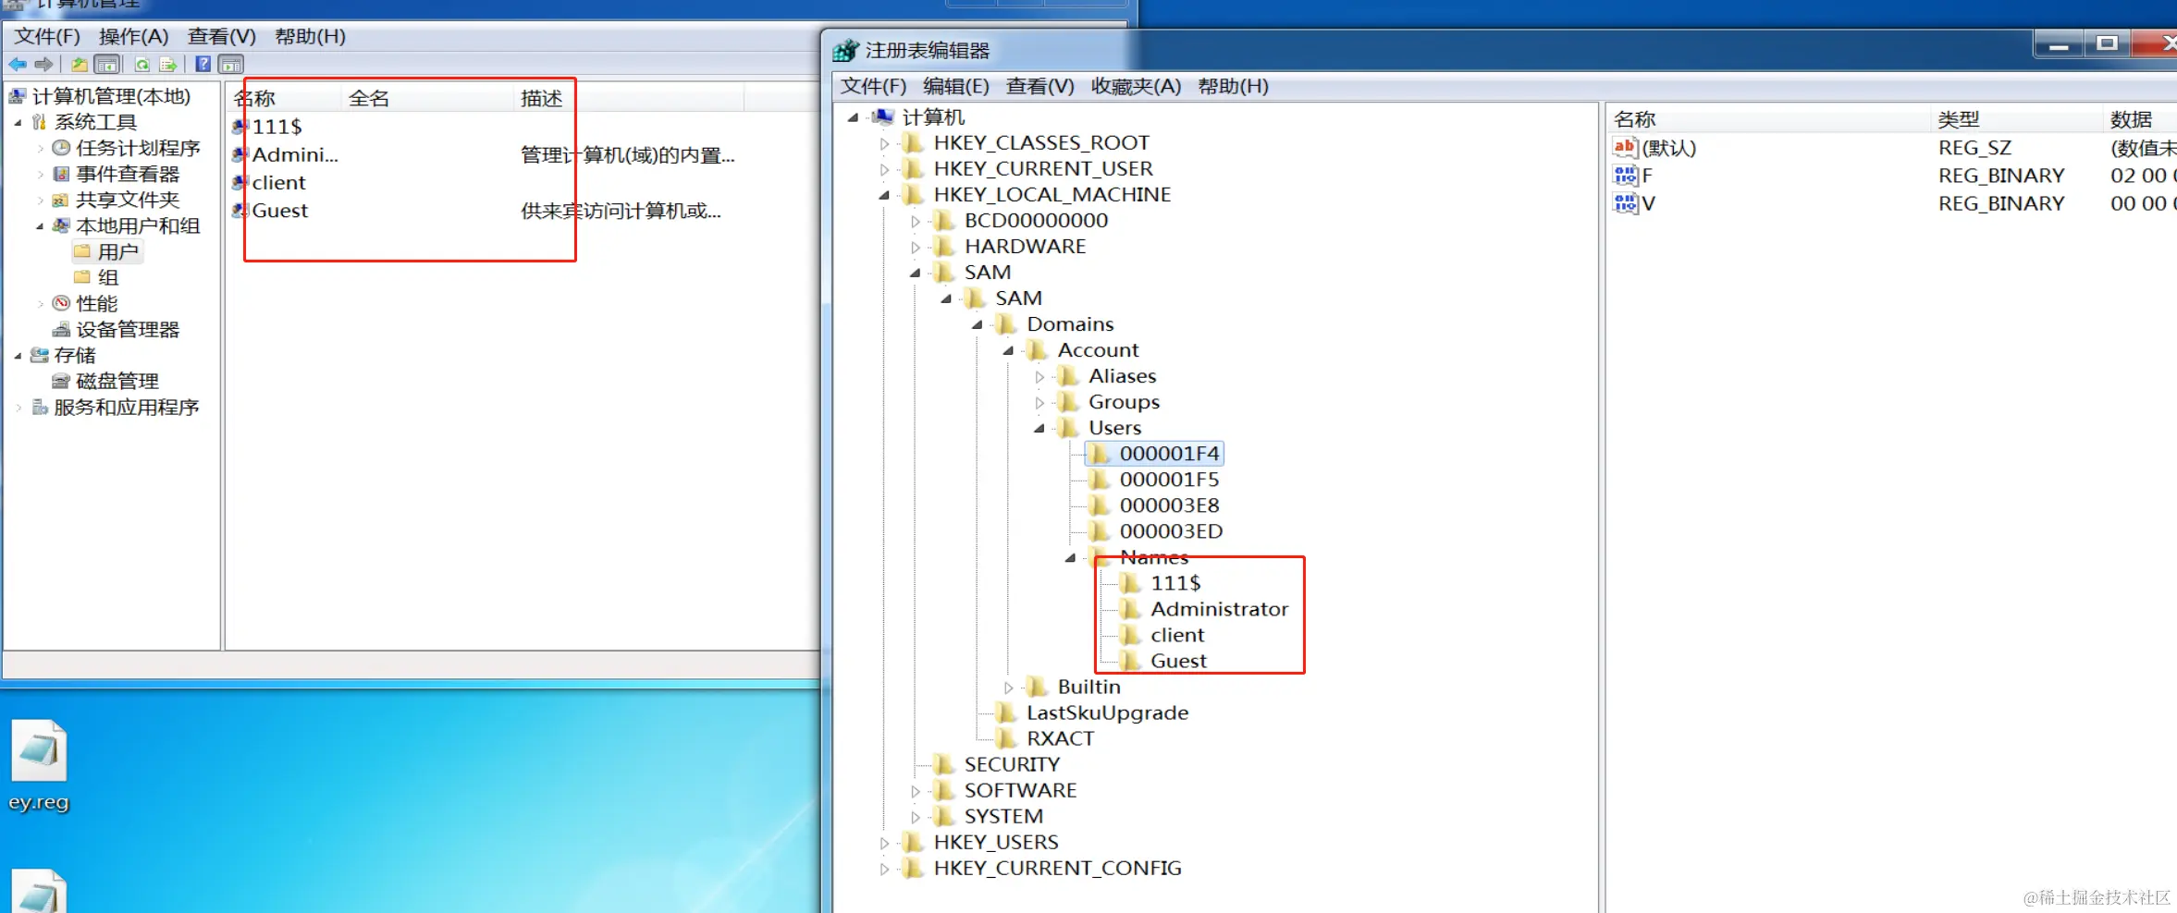The height and width of the screenshot is (913, 2177).
Task: Expand the Groups key
Action: click(1039, 402)
